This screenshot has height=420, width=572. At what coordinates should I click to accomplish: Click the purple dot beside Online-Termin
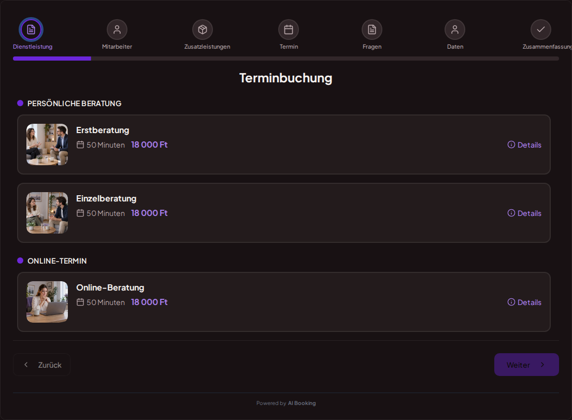pyautogui.click(x=20, y=260)
